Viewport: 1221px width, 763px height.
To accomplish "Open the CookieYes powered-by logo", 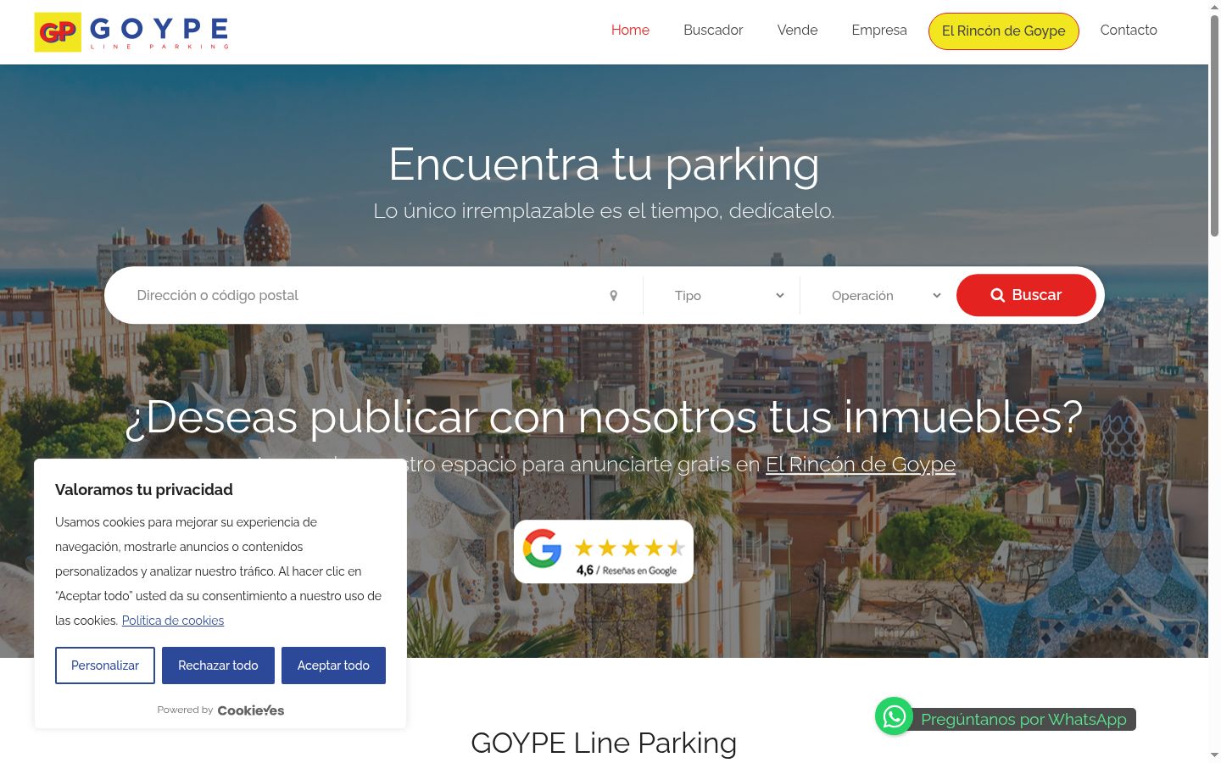I will coord(251,710).
